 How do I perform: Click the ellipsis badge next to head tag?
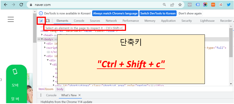point(55,35)
